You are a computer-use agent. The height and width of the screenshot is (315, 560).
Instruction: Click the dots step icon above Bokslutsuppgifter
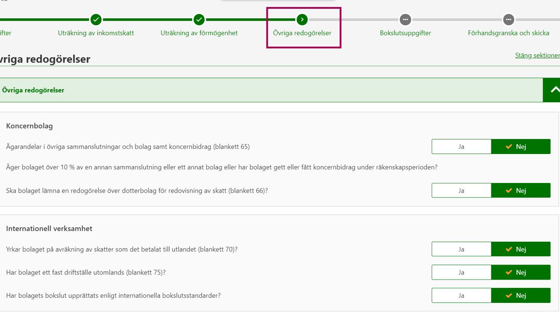[405, 20]
